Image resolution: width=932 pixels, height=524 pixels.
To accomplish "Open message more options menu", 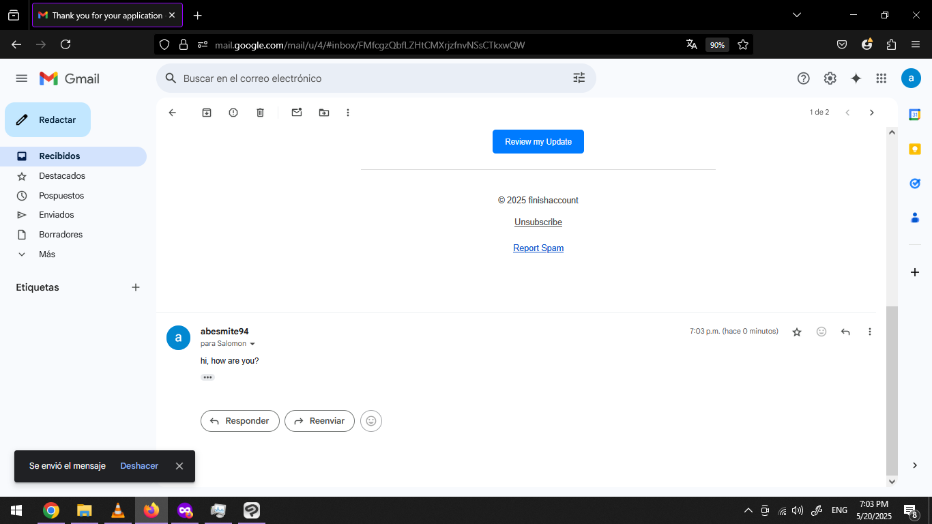I will pyautogui.click(x=869, y=332).
